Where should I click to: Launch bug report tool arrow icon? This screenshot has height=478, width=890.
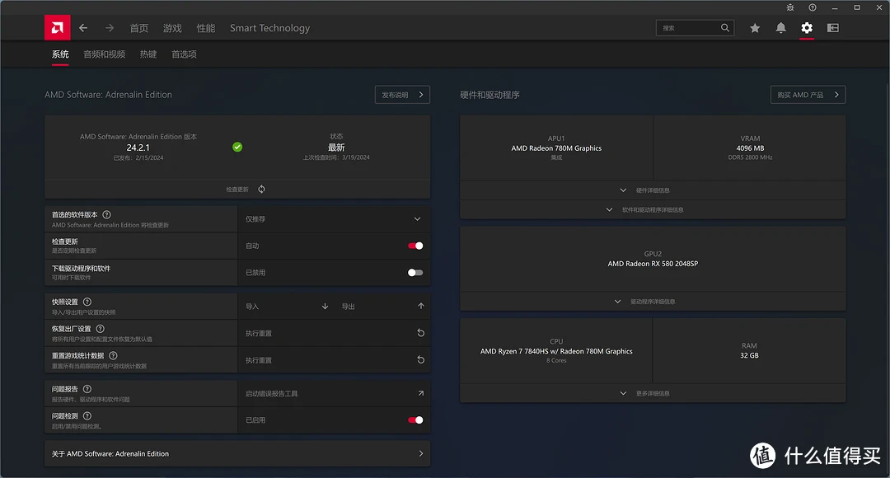[420, 393]
